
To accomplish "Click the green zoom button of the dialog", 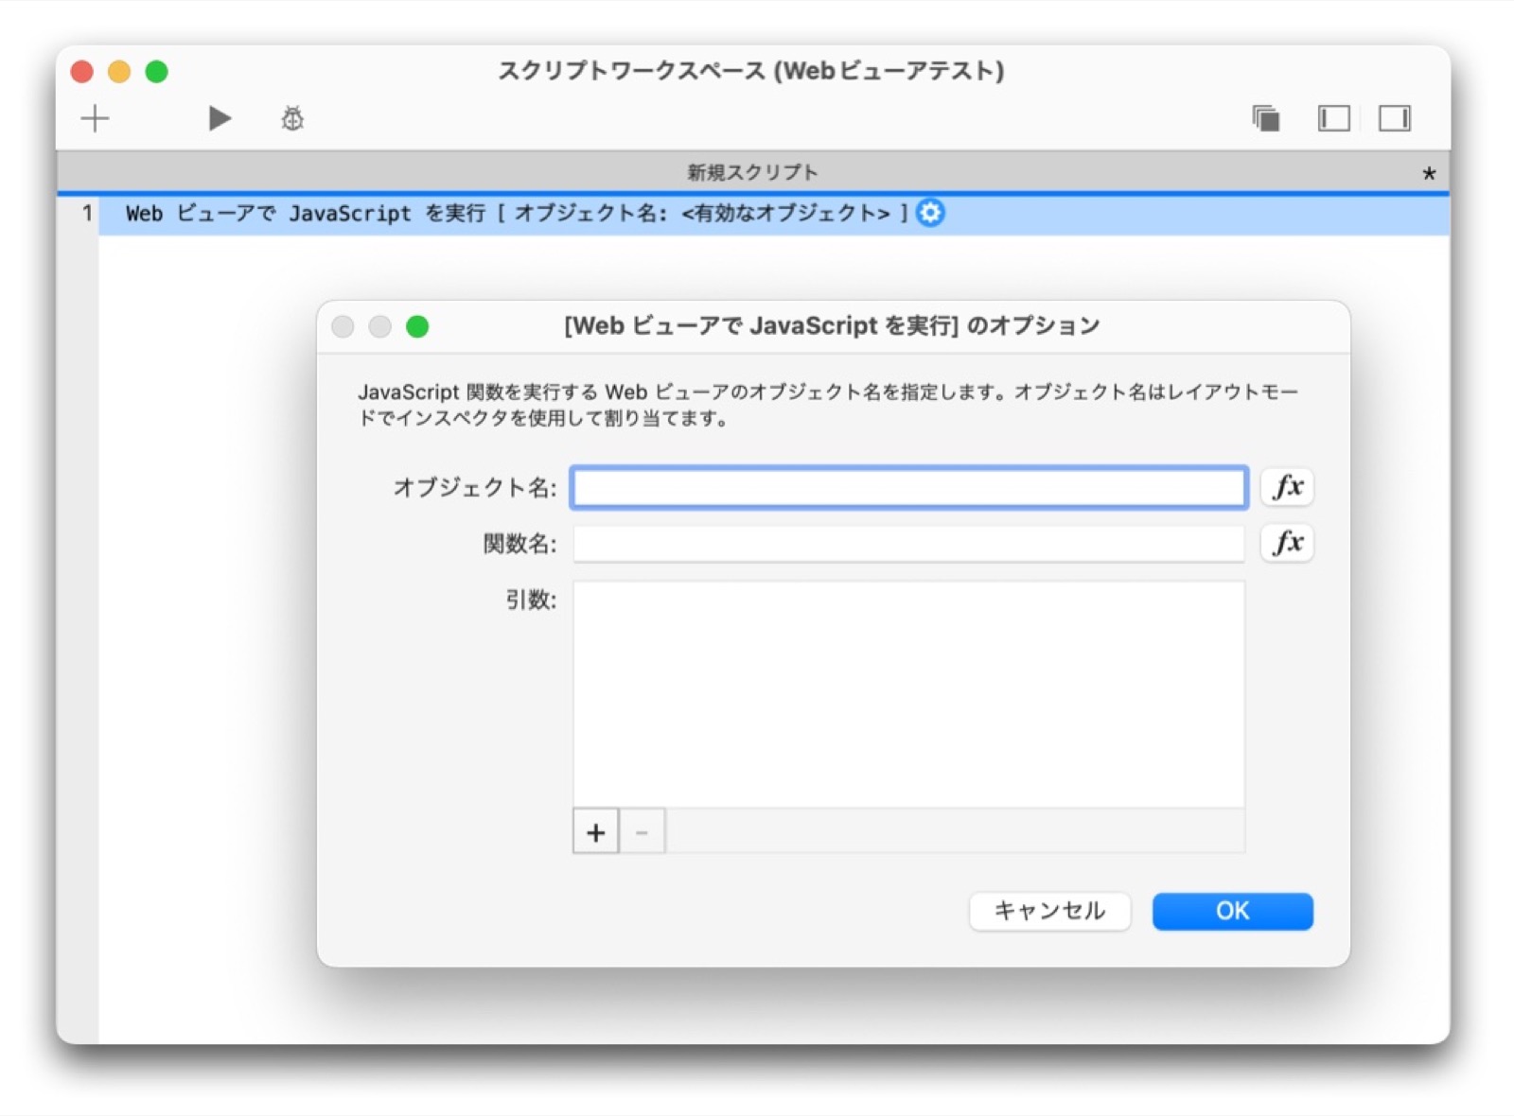I will pyautogui.click(x=418, y=326).
